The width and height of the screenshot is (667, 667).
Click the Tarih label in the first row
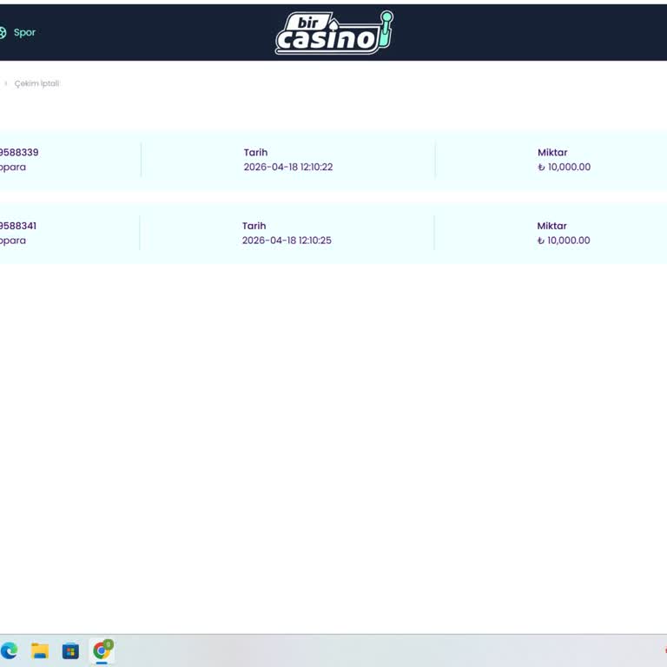click(255, 152)
